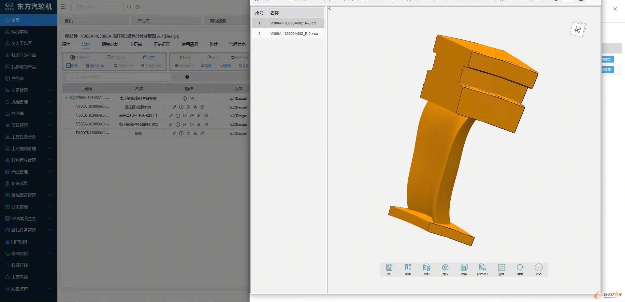The height and width of the screenshot is (302, 625).
Task: Toggle the hamburger menu icon beside the logo
Action: click(64, 7)
